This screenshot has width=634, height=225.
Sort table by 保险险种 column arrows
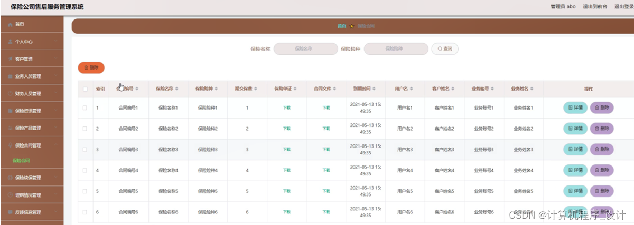pyautogui.click(x=217, y=89)
